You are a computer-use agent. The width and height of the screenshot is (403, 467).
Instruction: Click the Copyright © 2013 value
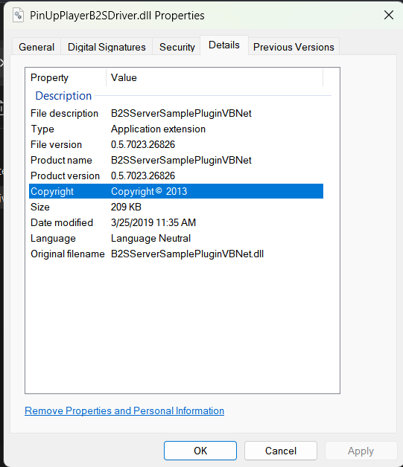pyautogui.click(x=149, y=191)
